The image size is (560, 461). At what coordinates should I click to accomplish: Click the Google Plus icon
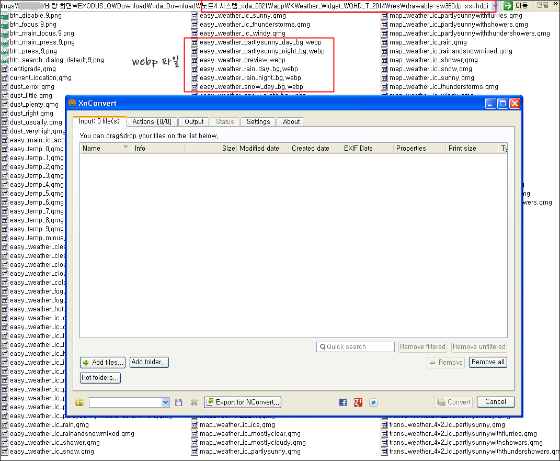(358, 402)
